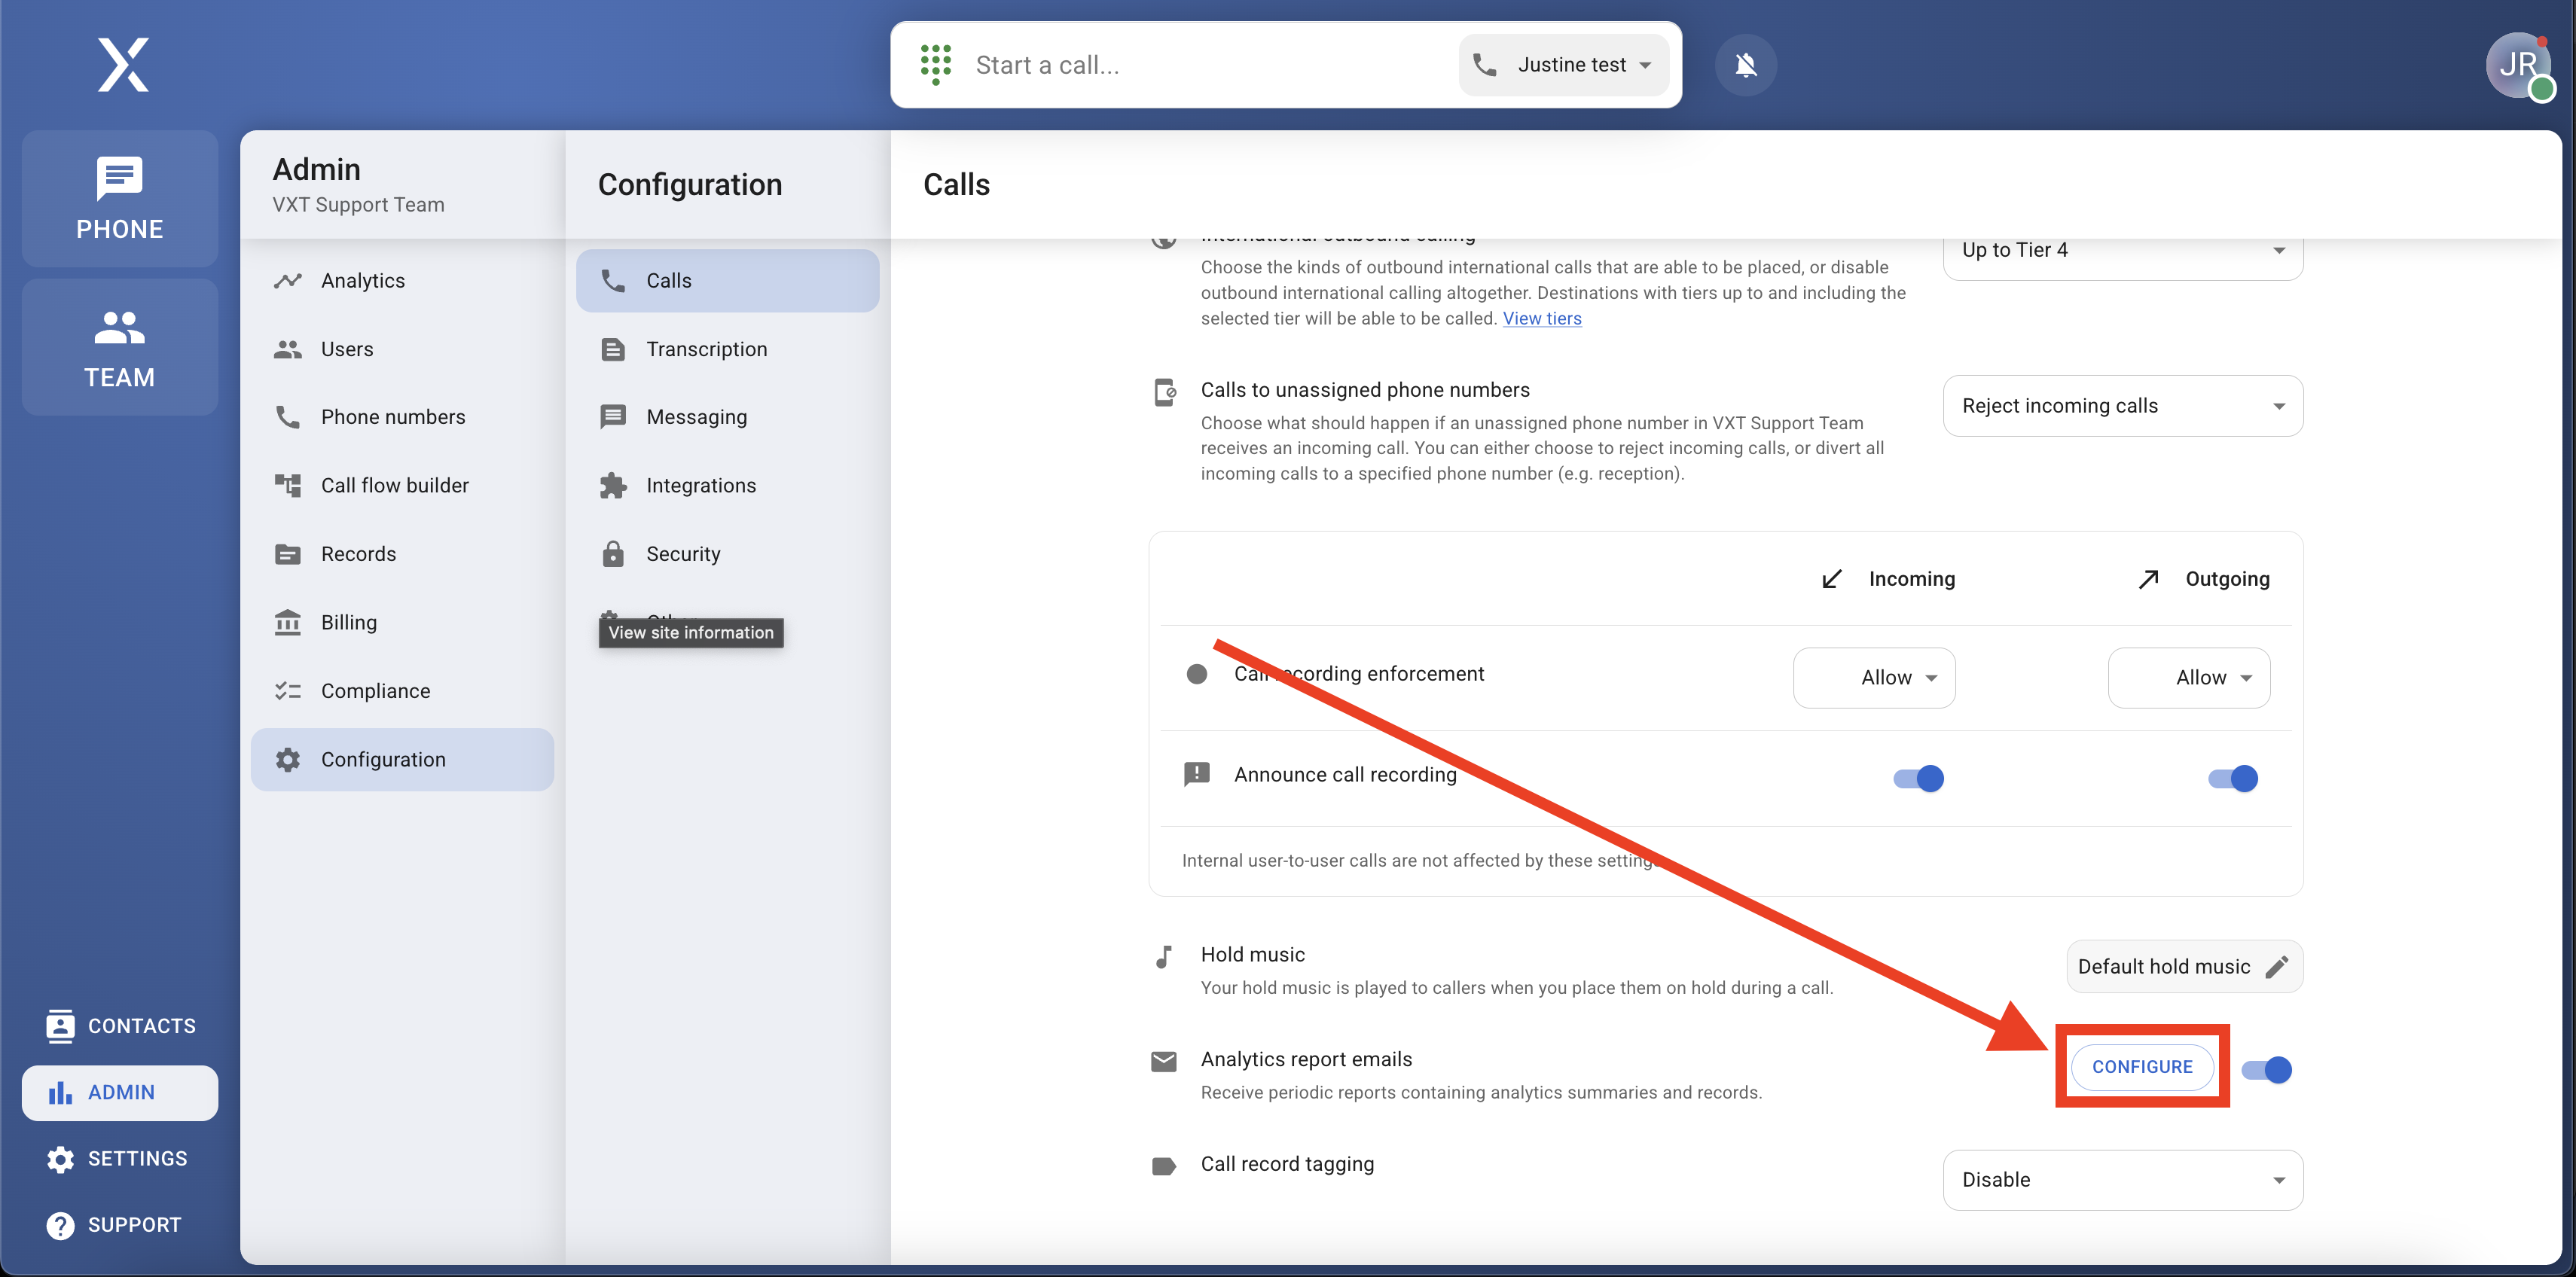Viewport: 2576px width, 1277px height.
Task: Click the Records folder icon
Action: click(x=287, y=554)
